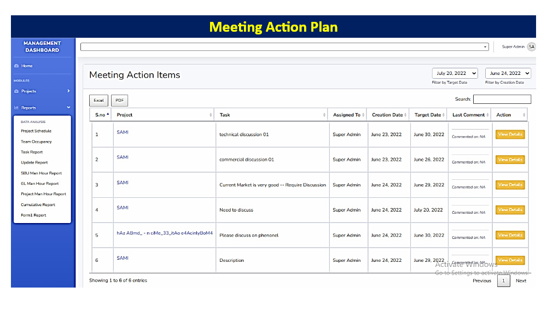This screenshot has width=547, height=328.
Task: Open the top wide selection dropdown
Action: tap(284, 46)
